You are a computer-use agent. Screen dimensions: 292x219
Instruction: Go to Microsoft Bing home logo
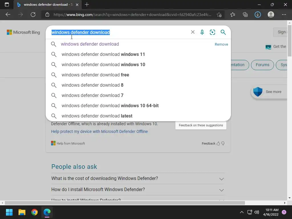pos(23,32)
